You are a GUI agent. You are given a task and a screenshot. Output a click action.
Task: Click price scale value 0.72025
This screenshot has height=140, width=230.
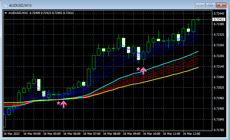click(x=219, y=87)
